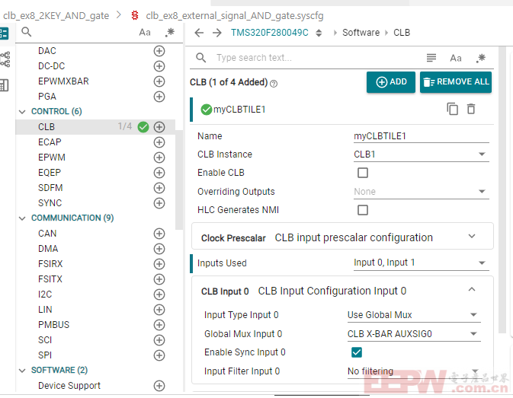Image resolution: width=513 pixels, height=398 pixels.
Task: Select SCI in the module tree
Action: (45, 340)
